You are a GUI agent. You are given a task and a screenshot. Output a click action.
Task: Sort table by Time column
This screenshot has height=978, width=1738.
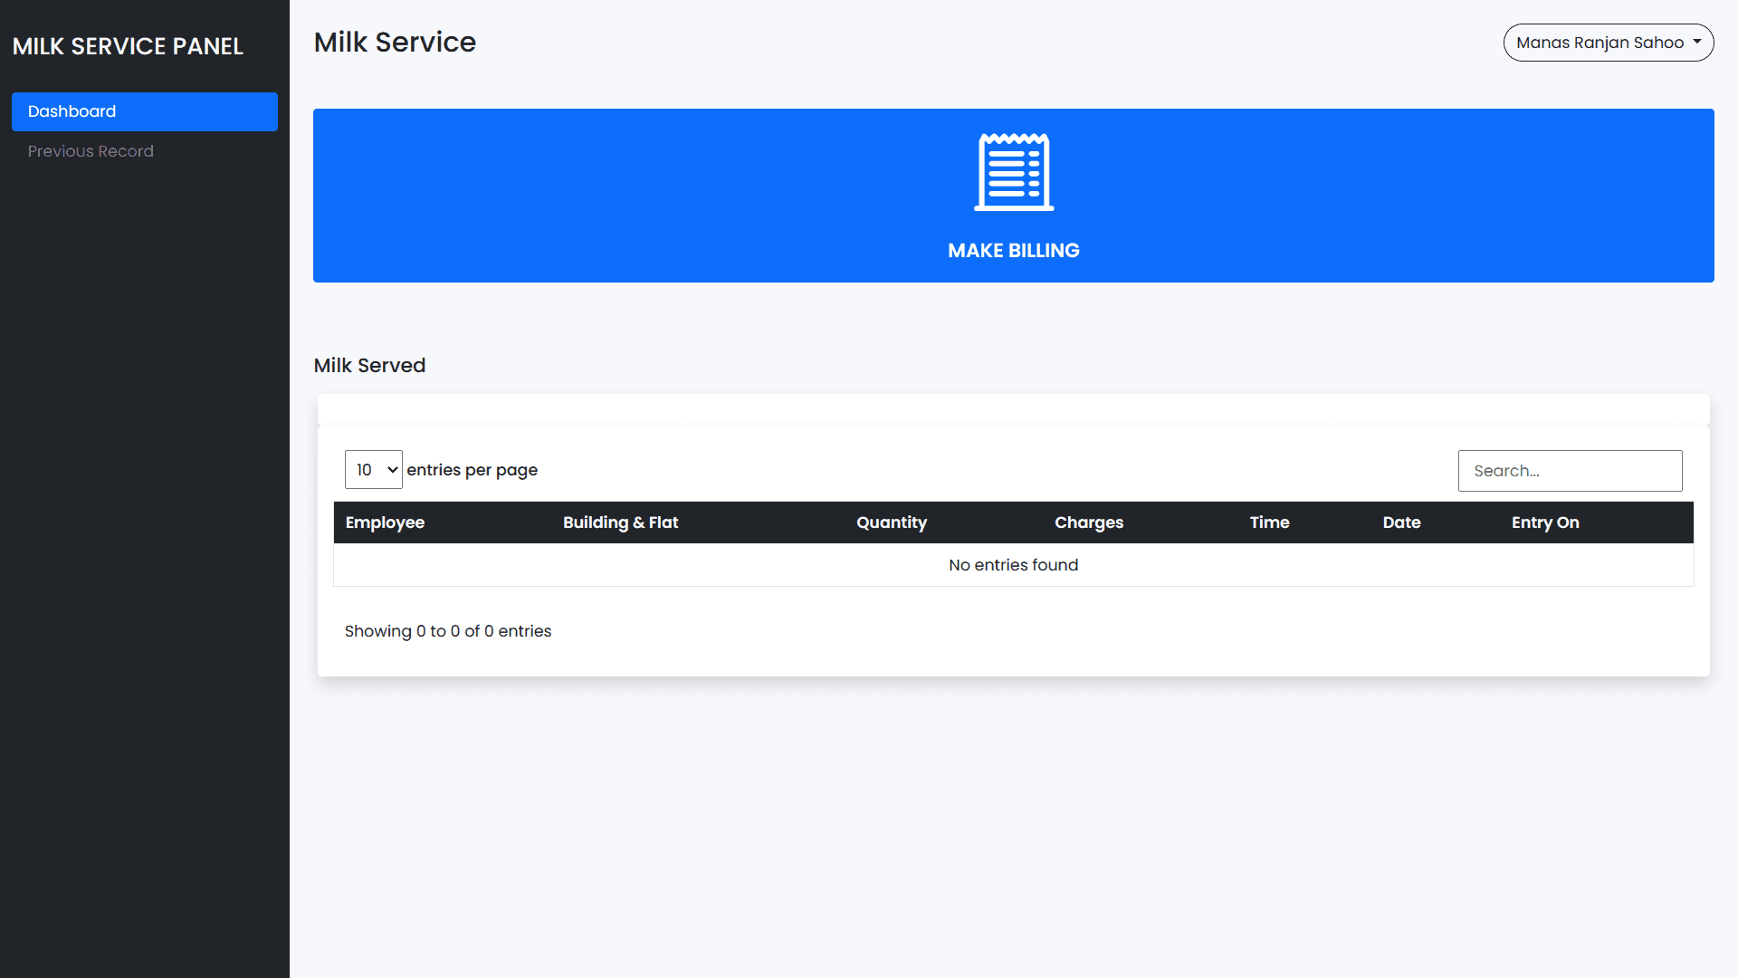coord(1269,523)
